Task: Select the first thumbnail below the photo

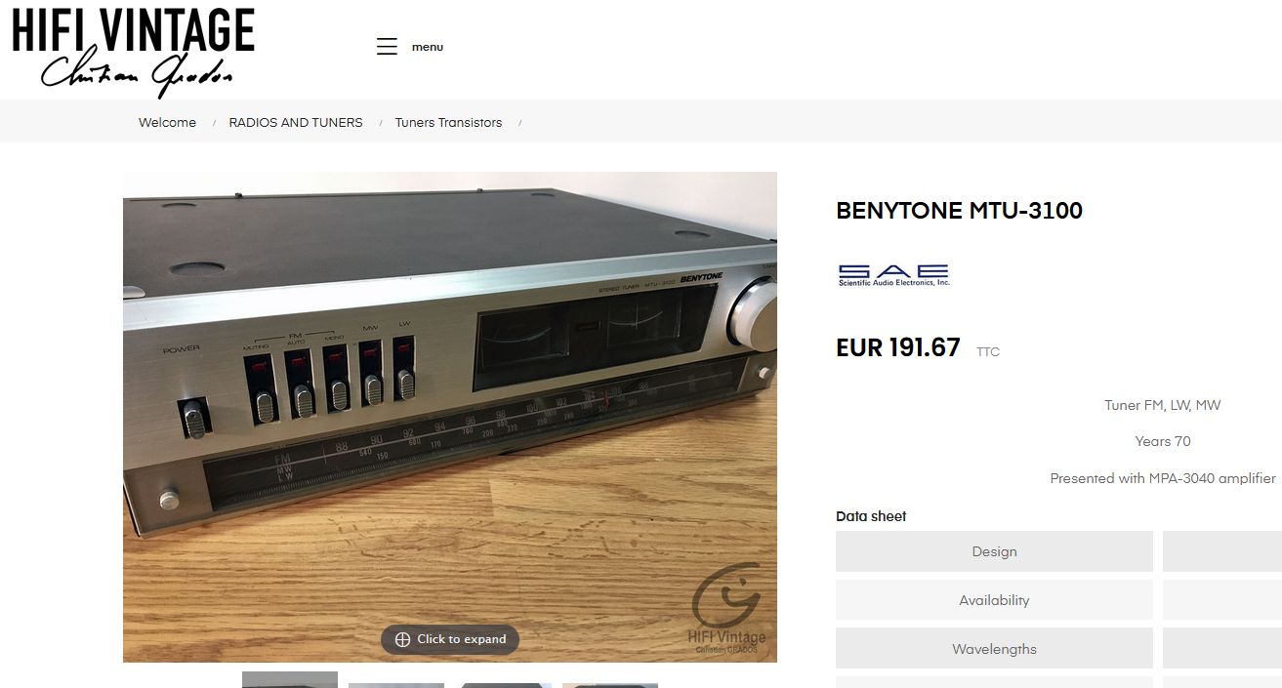Action: (290, 679)
